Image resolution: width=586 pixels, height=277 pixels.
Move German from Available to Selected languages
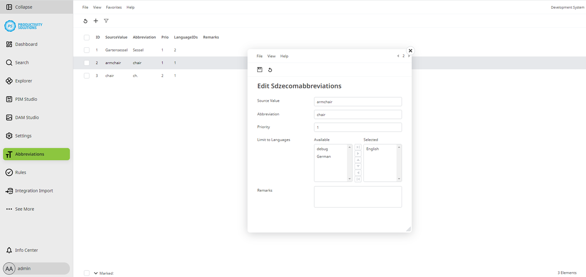pos(358,153)
